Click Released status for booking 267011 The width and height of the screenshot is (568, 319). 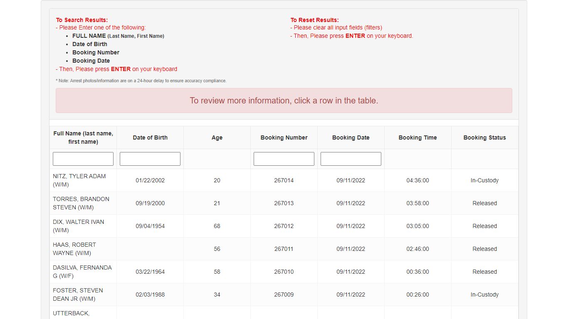[x=485, y=249]
